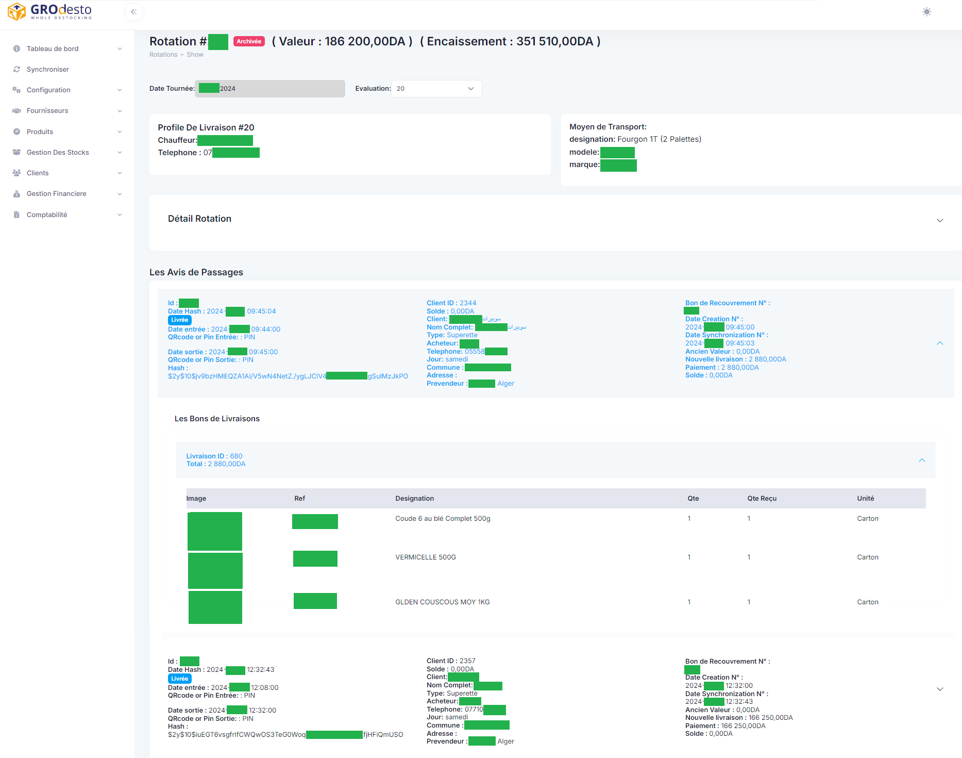The height and width of the screenshot is (758, 962).
Task: Click the Date Tournée input field
Action: coord(270,89)
